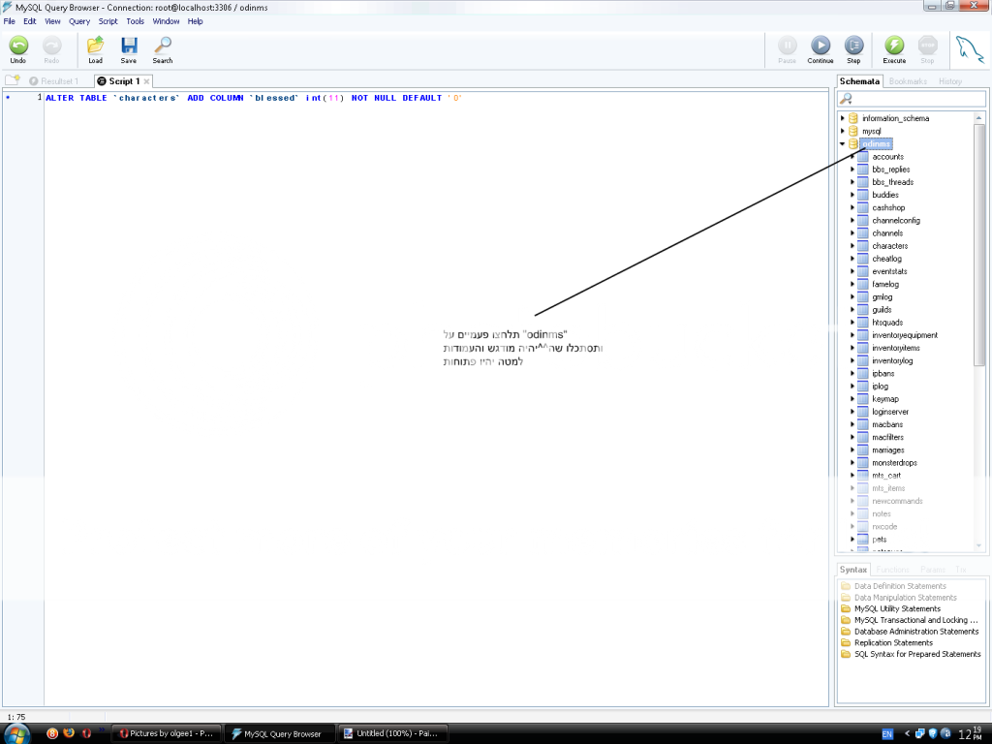This screenshot has height=744, width=992.
Task: Expand the information_schema database
Action: (842, 118)
